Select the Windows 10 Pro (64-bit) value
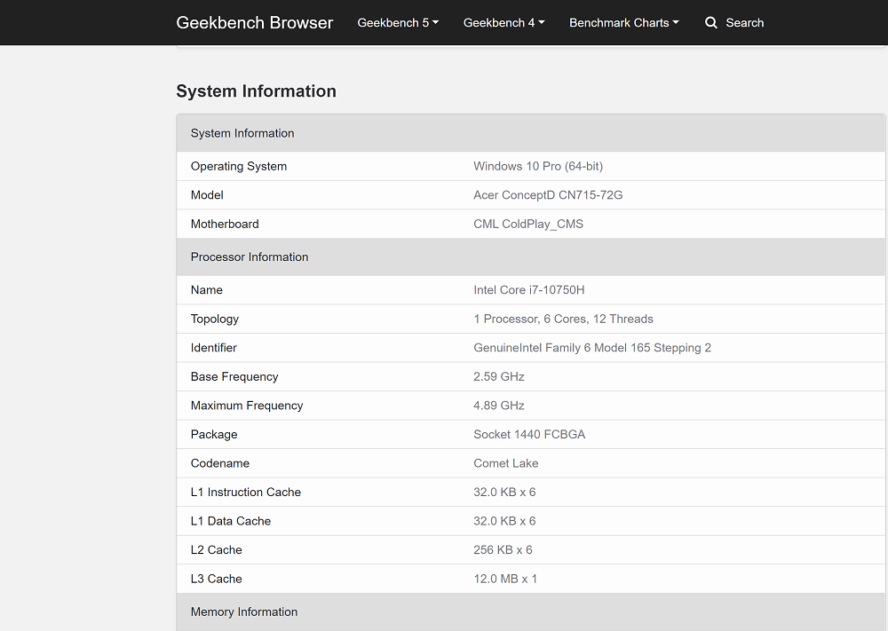 point(538,166)
